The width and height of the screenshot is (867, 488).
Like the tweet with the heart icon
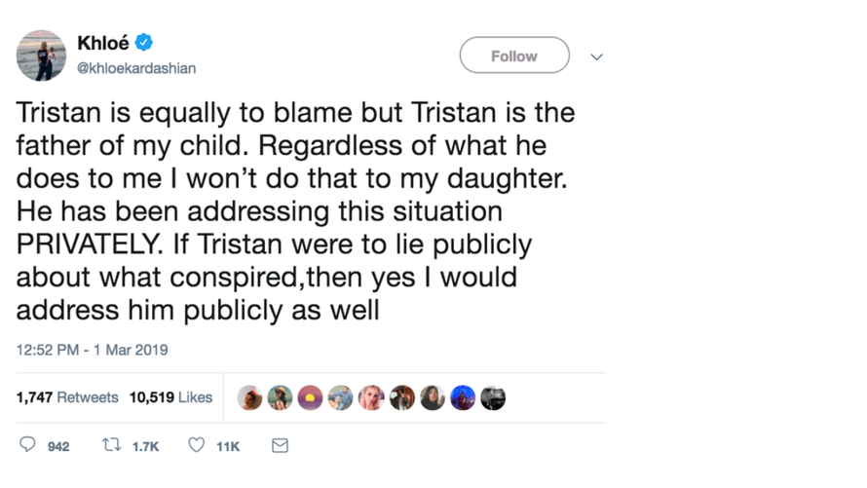pos(196,446)
